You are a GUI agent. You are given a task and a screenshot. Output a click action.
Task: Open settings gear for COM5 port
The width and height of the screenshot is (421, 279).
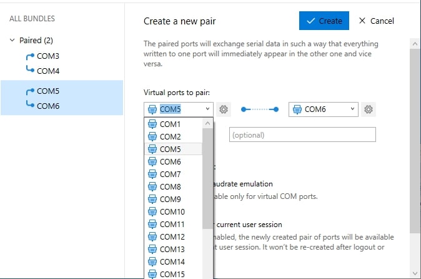224,109
